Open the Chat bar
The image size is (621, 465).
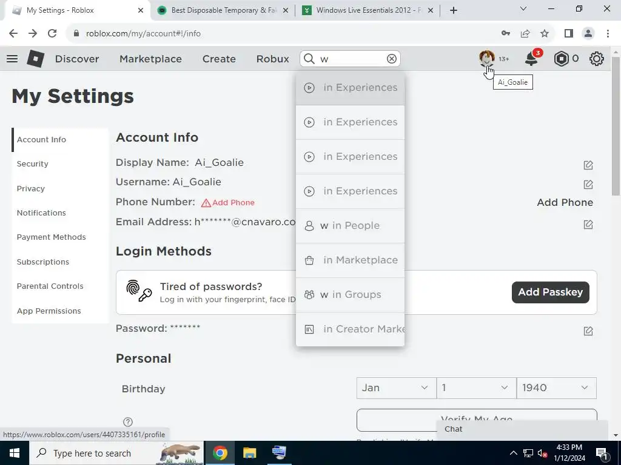(522, 429)
